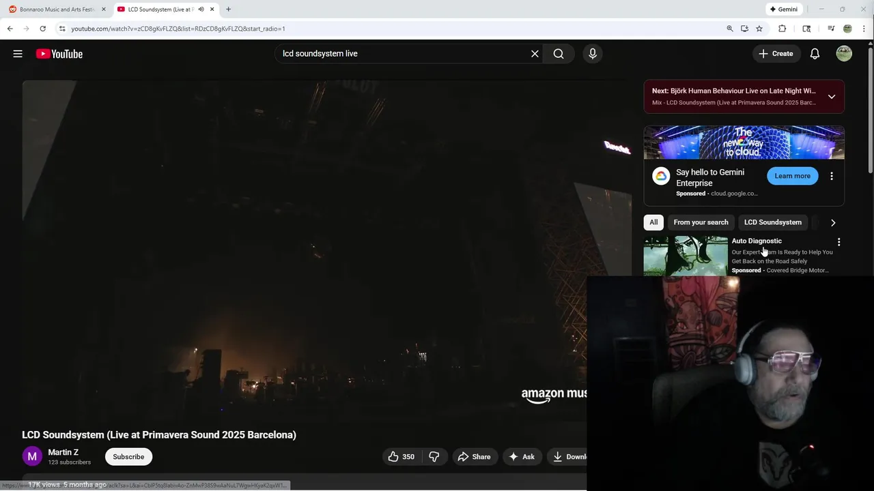Viewport: 874px width, 491px height.
Task: Open options for the Auto Diagnostic ad
Action: (x=839, y=242)
